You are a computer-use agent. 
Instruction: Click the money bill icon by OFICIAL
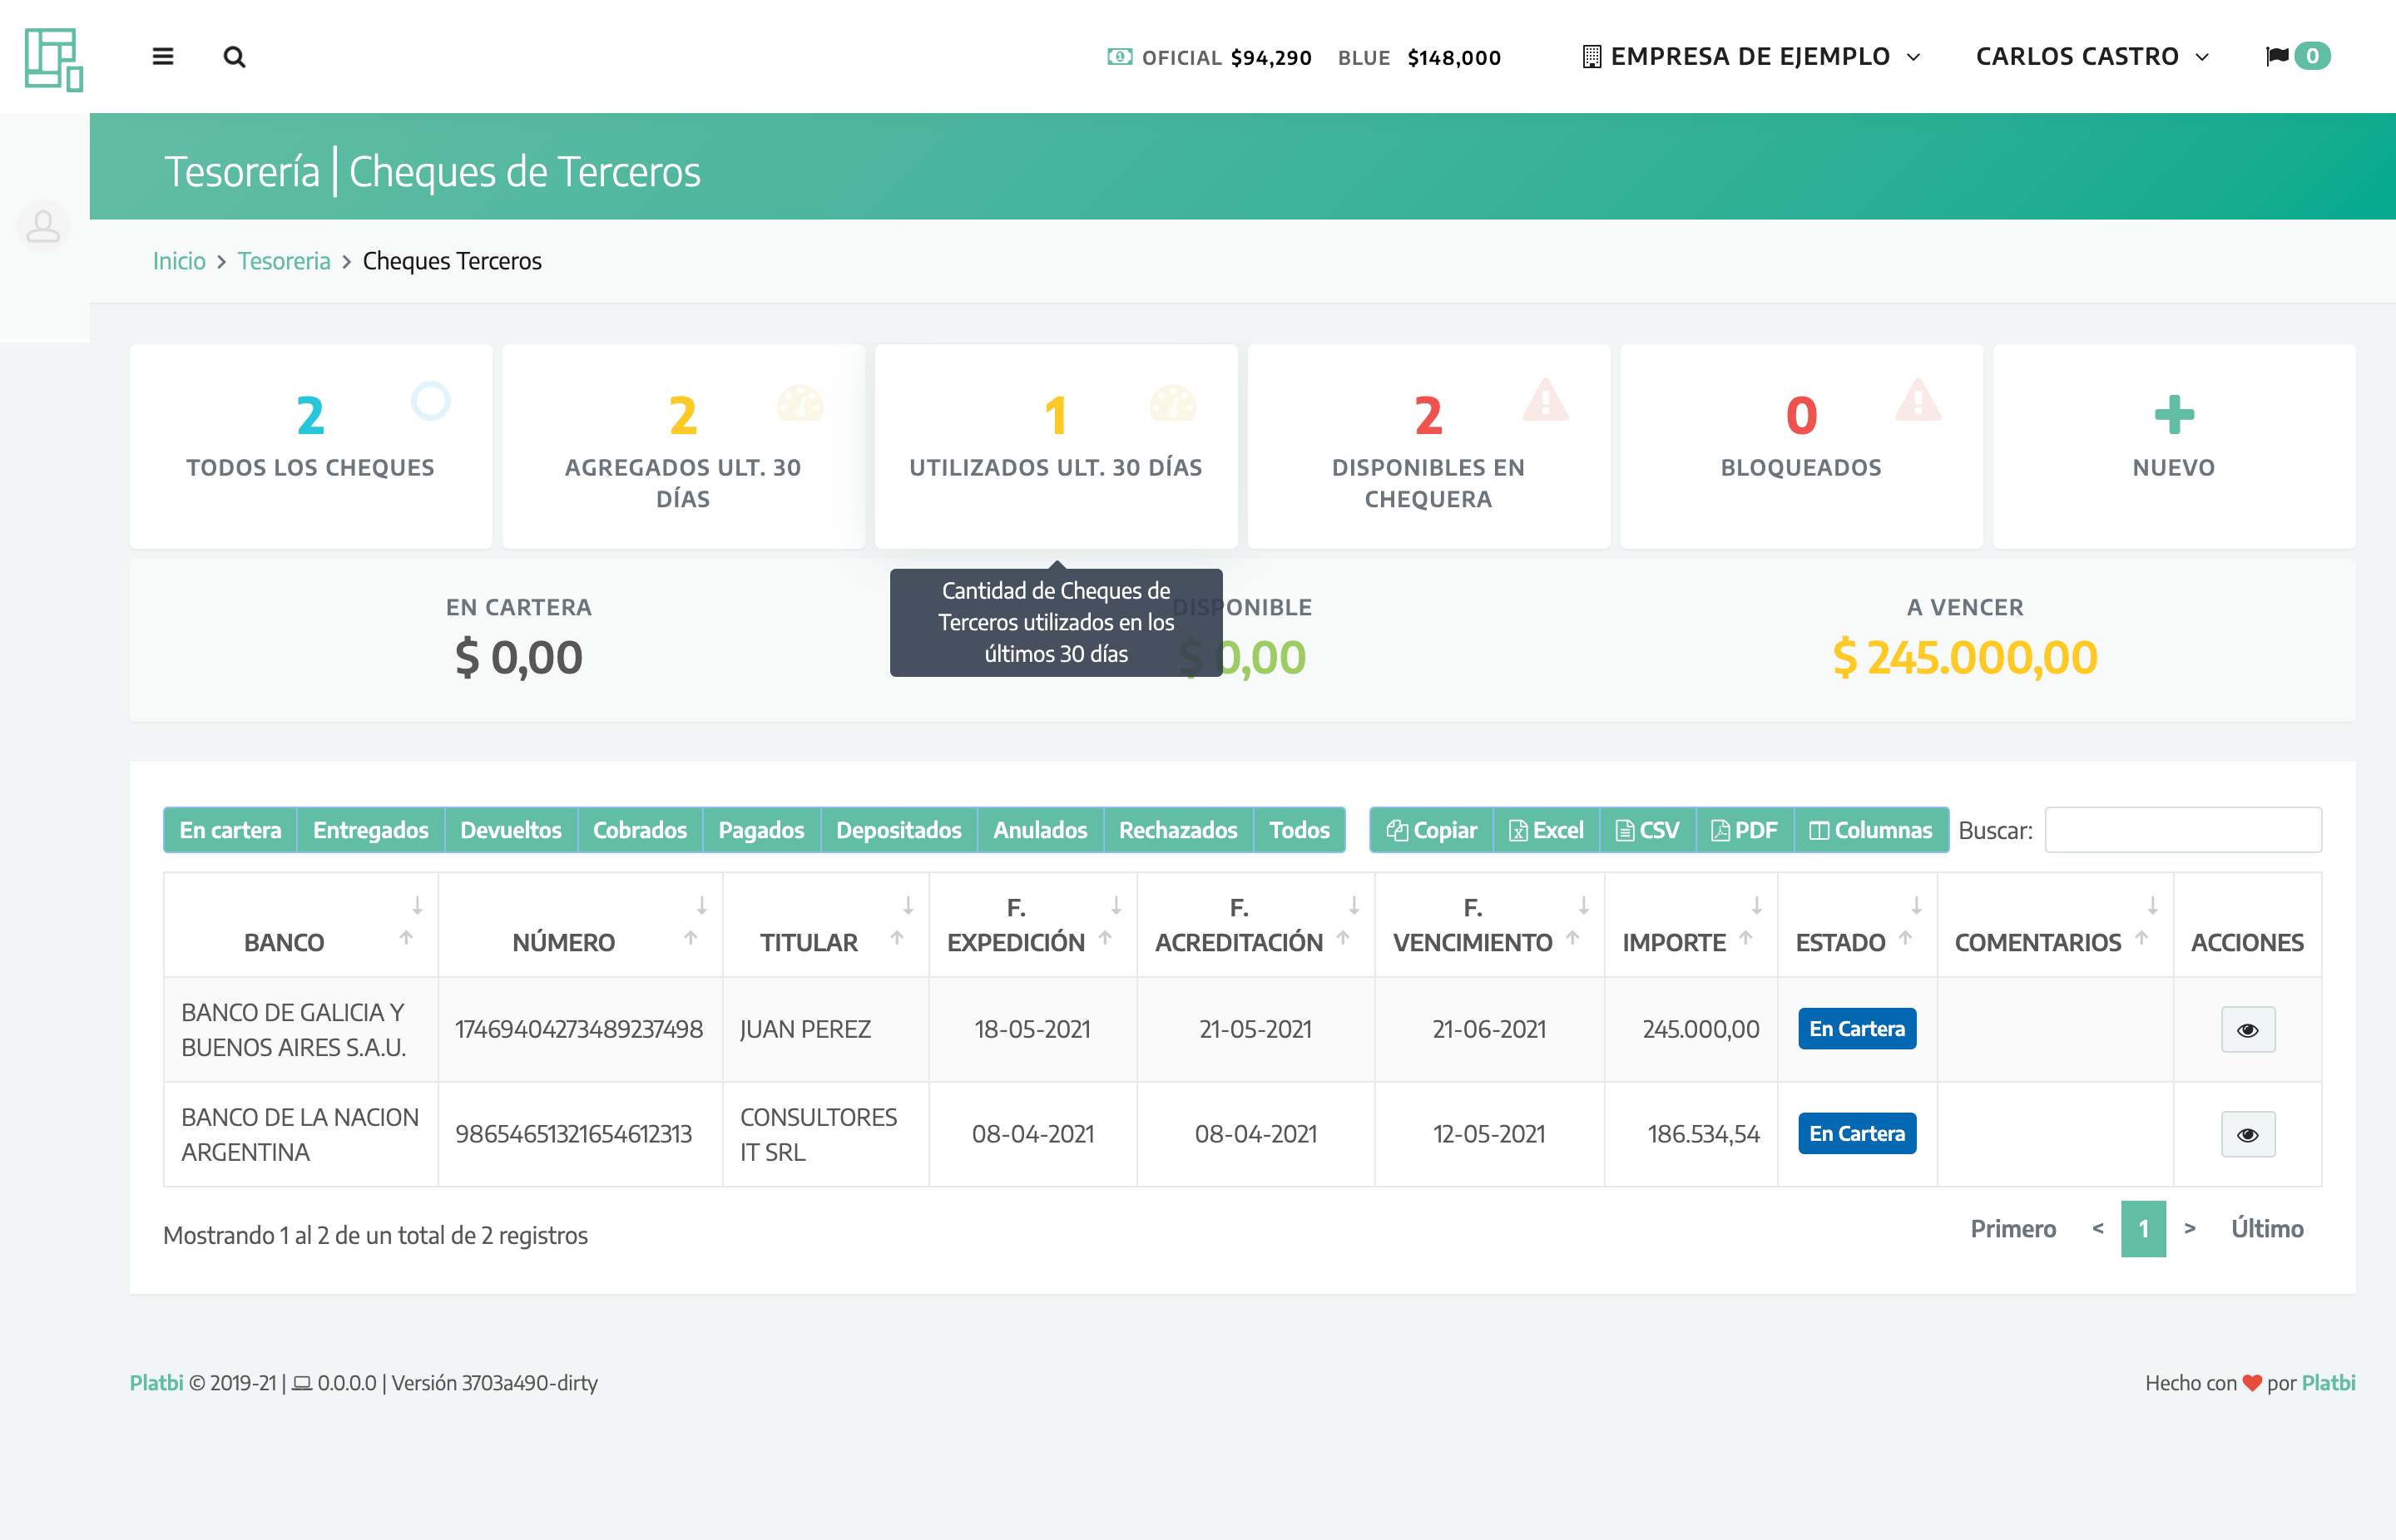(1120, 57)
